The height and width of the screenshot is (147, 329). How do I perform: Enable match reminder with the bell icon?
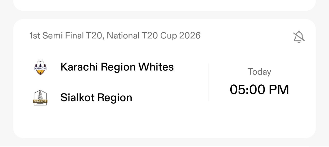(299, 37)
